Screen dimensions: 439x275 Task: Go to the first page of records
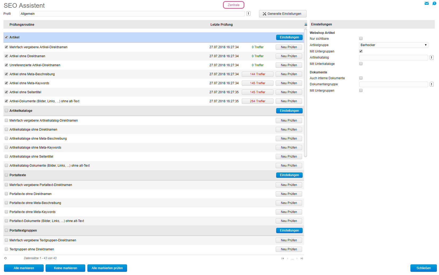click(283, 258)
